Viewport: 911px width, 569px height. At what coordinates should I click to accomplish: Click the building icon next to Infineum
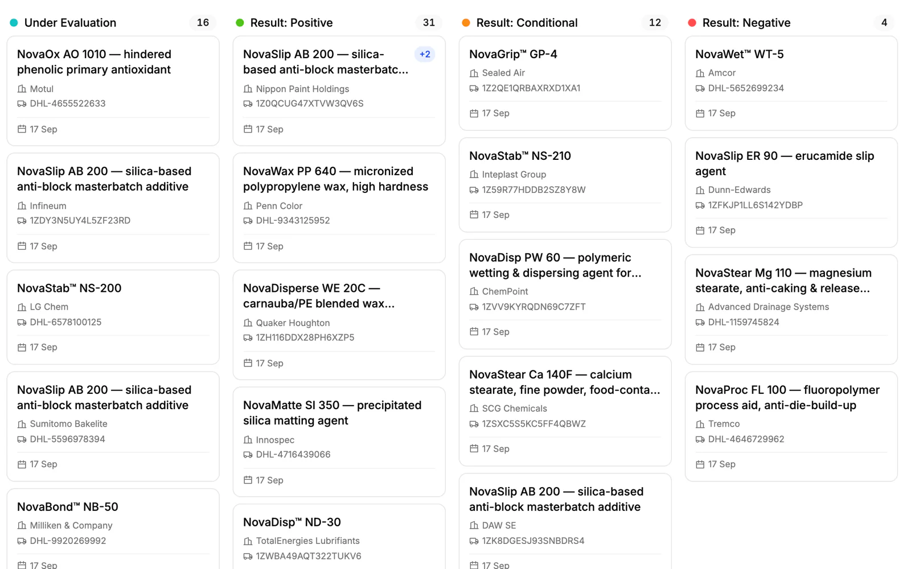(x=22, y=206)
